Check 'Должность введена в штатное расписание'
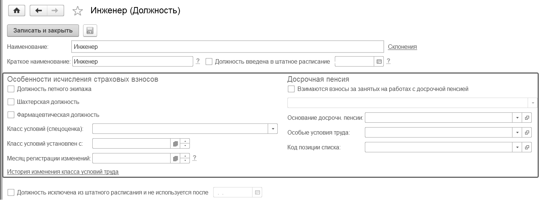The width and height of the screenshot is (541, 200). pyautogui.click(x=209, y=62)
